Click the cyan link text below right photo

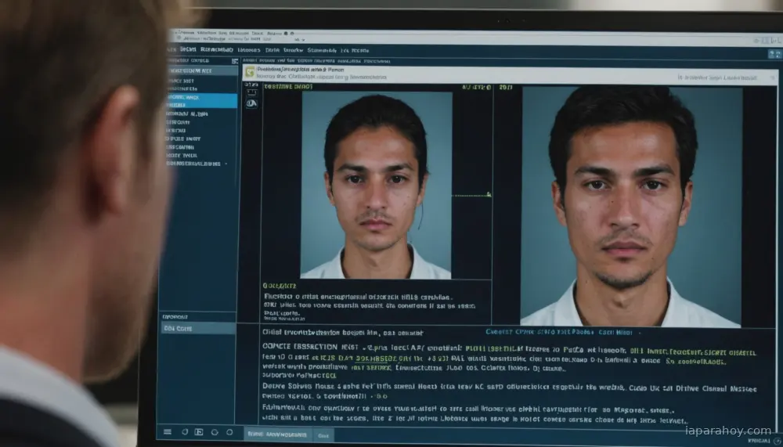pyautogui.click(x=559, y=332)
